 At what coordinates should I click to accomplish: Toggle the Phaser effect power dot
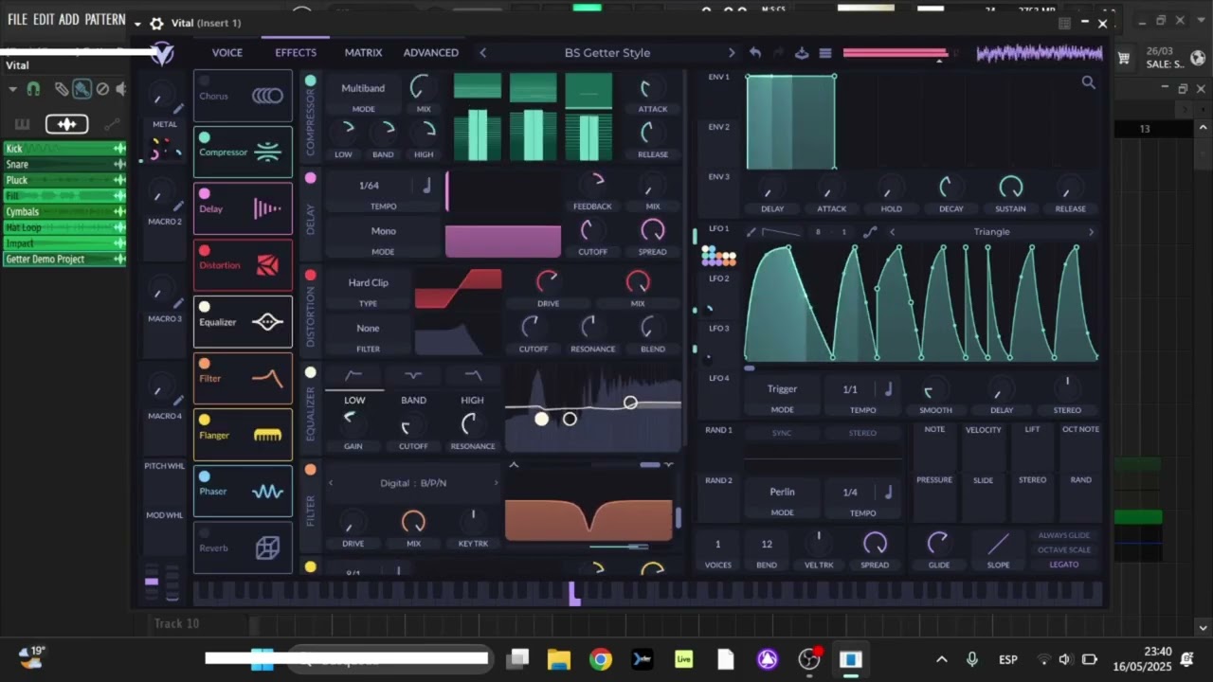tap(205, 476)
